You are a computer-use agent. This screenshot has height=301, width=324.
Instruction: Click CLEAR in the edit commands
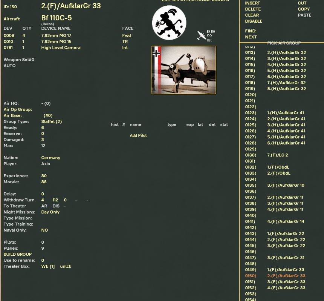[252, 15]
